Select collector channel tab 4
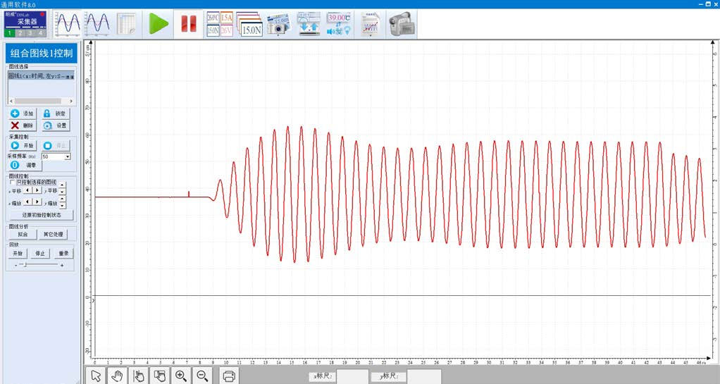The height and width of the screenshot is (384, 720). pos(41,33)
